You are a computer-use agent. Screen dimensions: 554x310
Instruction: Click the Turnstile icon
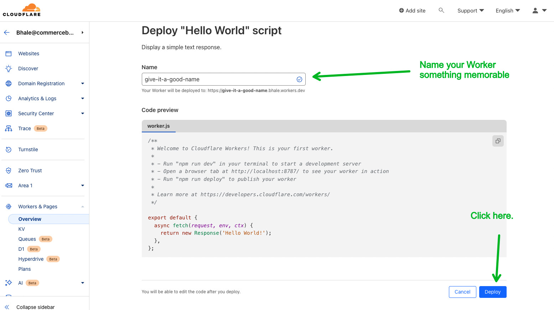coord(9,149)
